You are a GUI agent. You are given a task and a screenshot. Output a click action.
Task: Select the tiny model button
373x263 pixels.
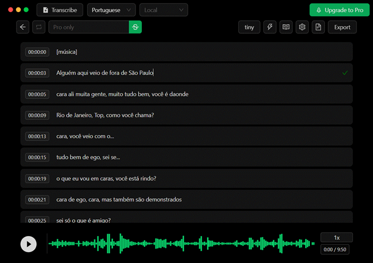249,27
